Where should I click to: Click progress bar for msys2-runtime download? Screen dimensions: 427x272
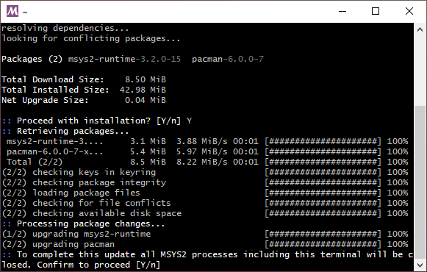(323, 141)
